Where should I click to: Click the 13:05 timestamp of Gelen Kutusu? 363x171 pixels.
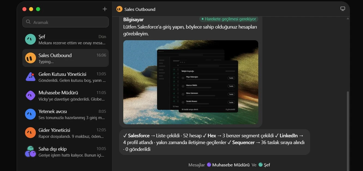tap(101, 74)
